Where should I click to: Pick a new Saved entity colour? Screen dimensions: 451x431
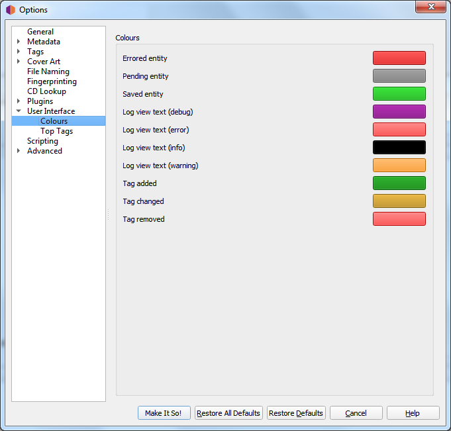399,94
